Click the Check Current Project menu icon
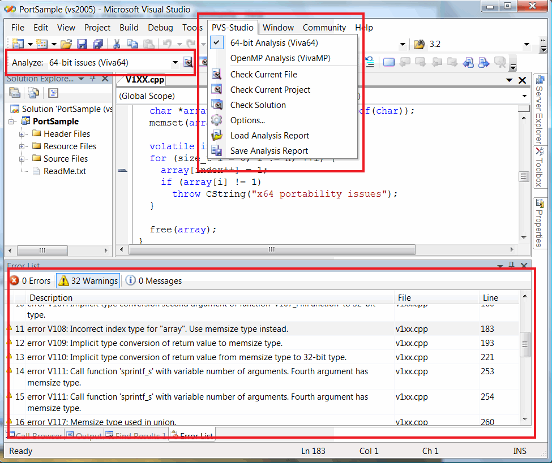Viewport: 552px width, 463px height. click(216, 89)
